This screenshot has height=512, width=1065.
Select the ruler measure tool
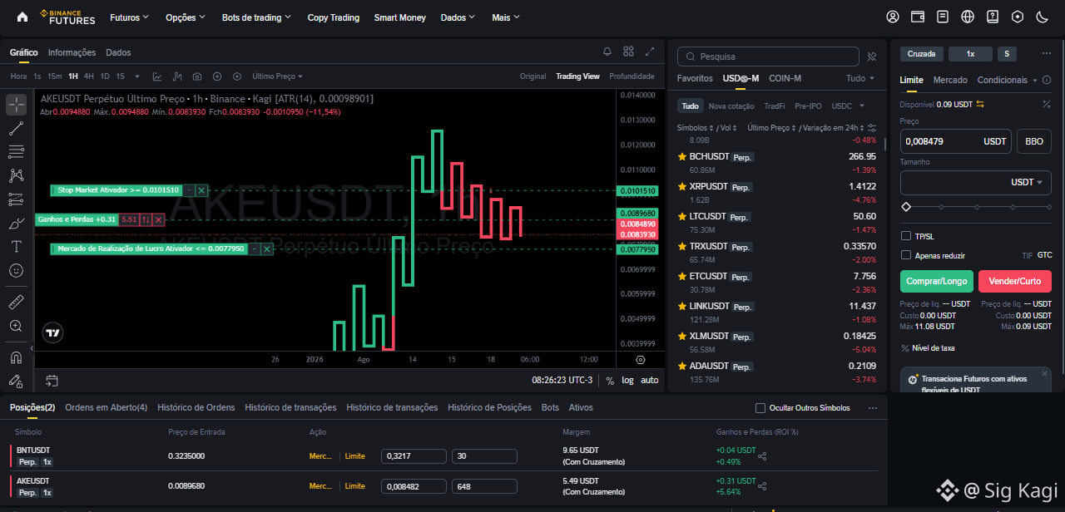(16, 302)
